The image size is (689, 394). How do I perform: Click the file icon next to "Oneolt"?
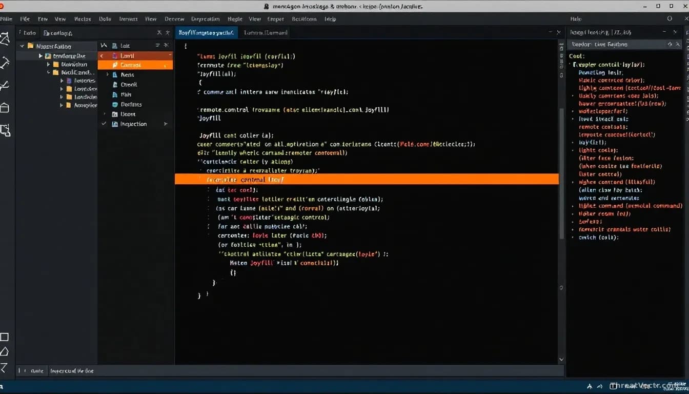point(115,85)
